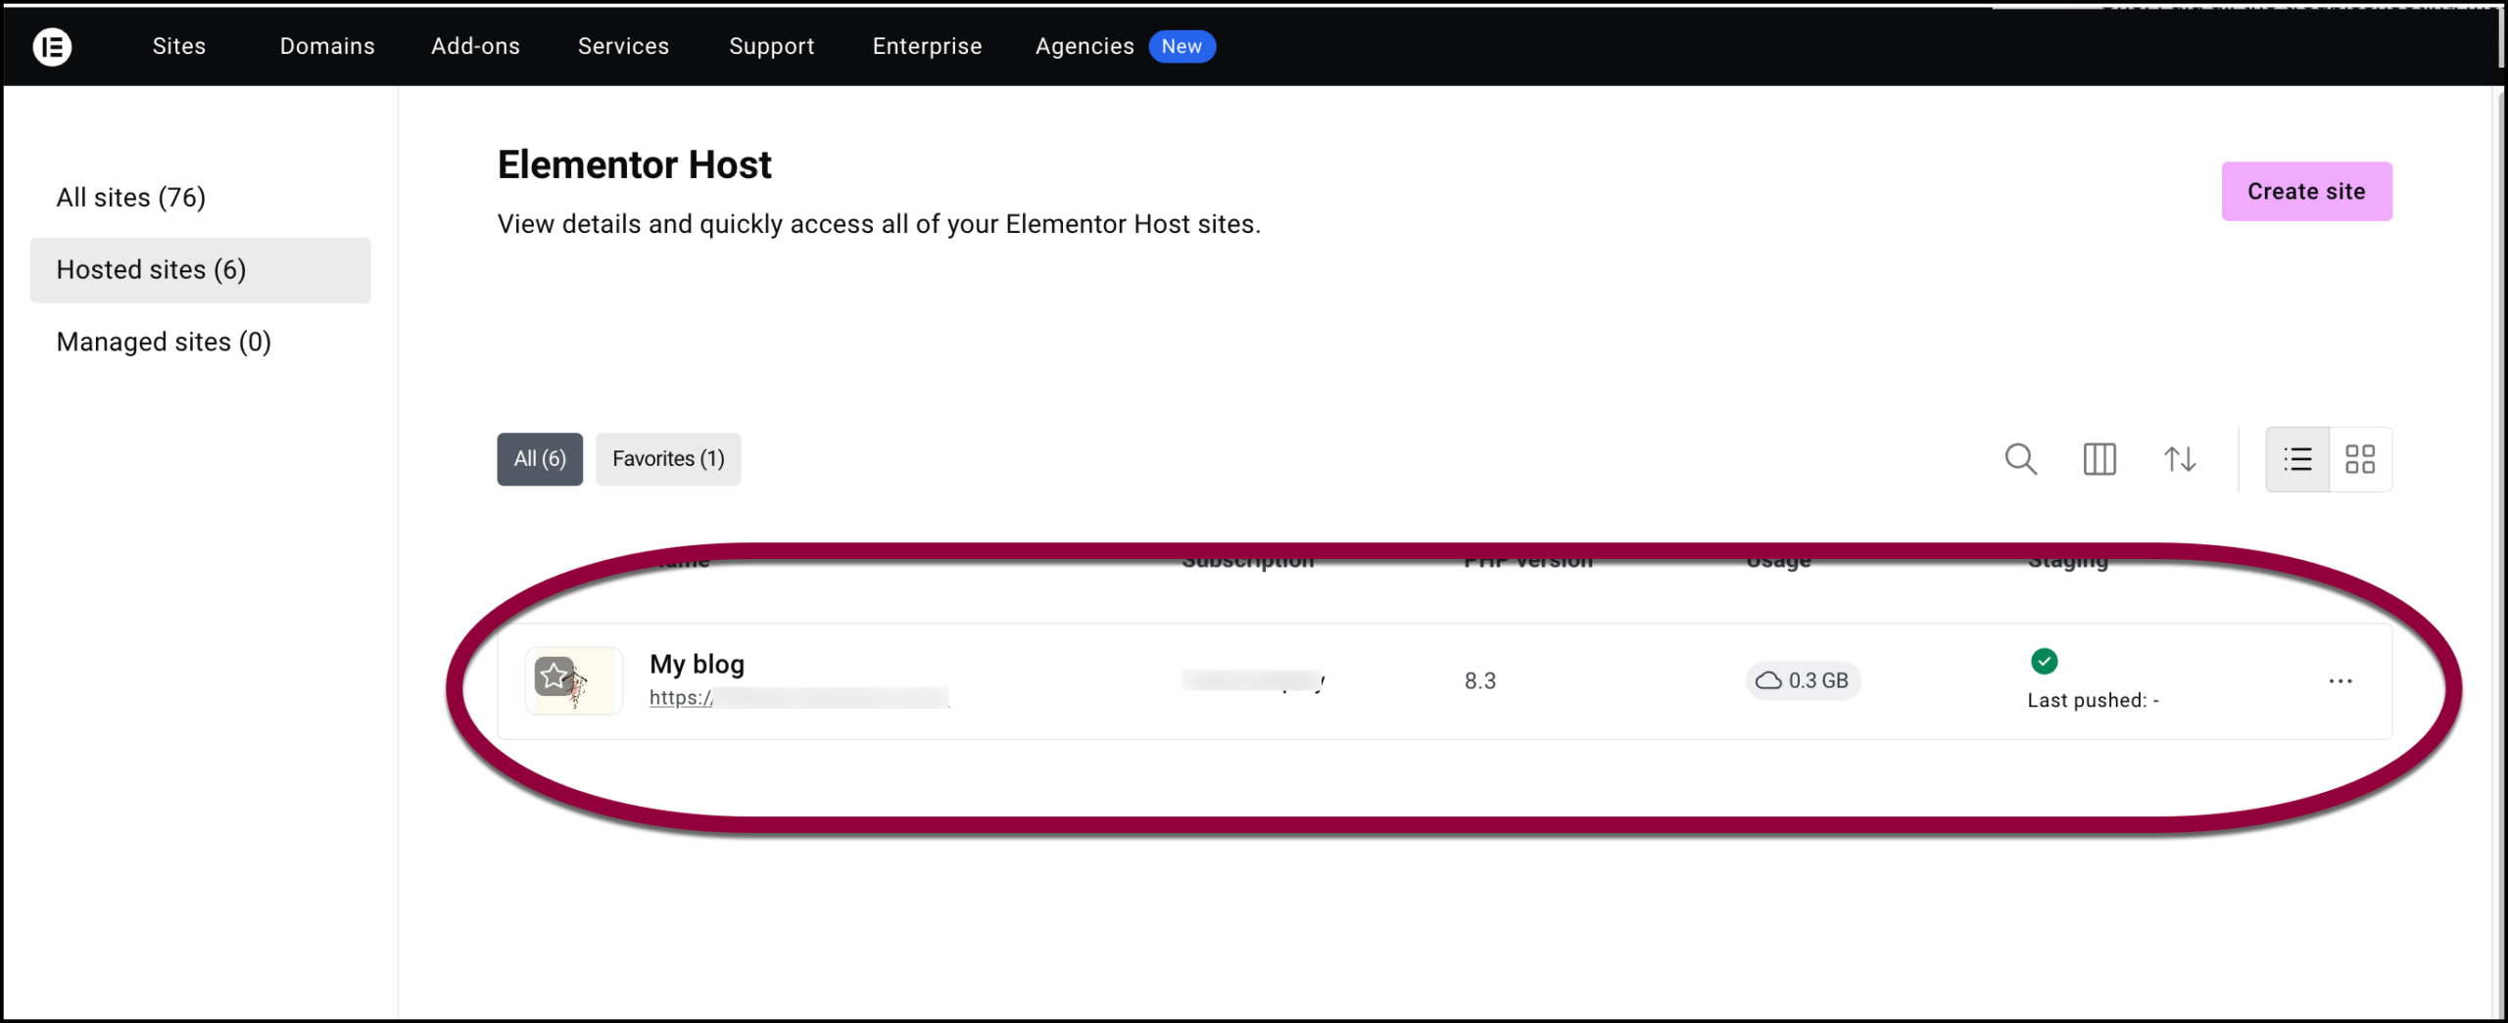
Task: Open All sites (76) in sidebar
Action: 131,198
